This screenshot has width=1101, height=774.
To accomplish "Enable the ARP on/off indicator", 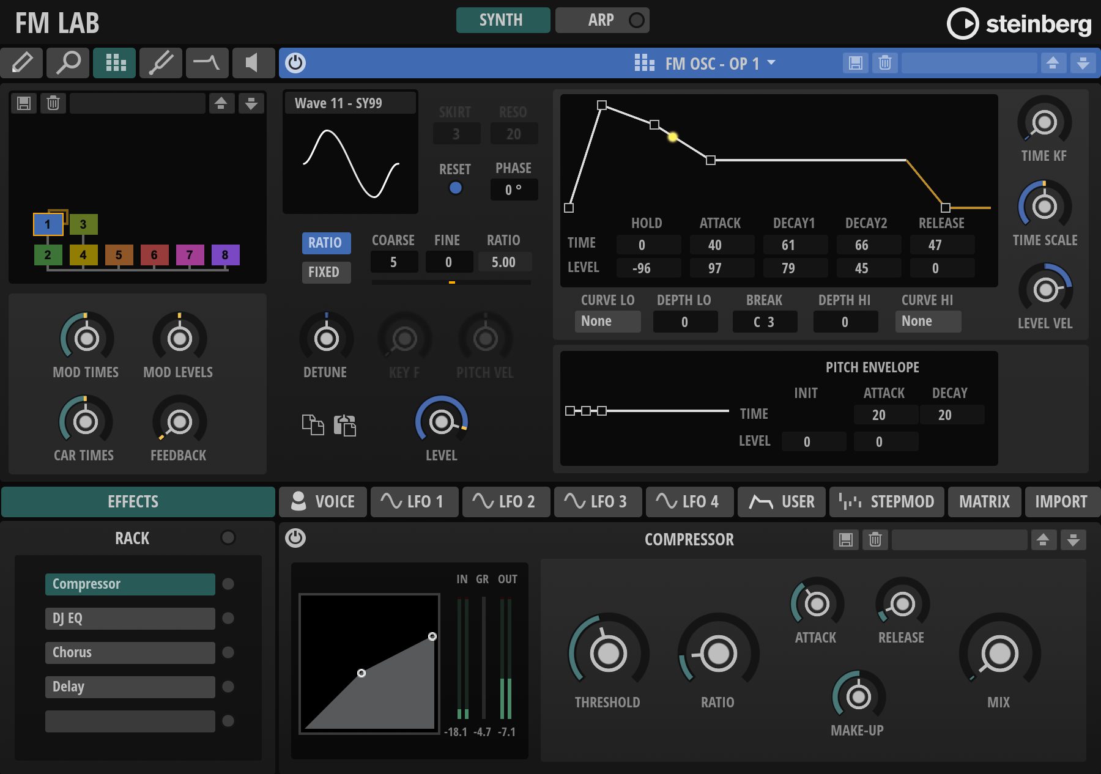I will click(636, 20).
